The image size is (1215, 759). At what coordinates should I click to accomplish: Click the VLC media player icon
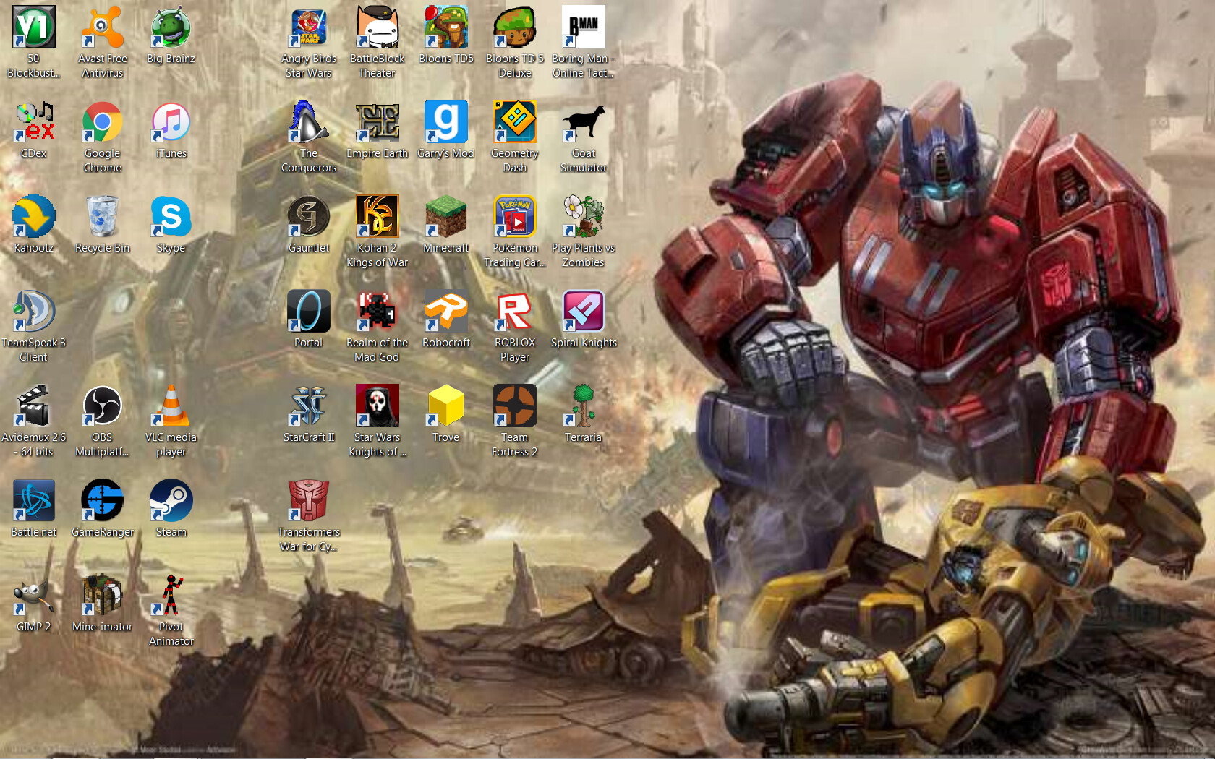tap(171, 406)
